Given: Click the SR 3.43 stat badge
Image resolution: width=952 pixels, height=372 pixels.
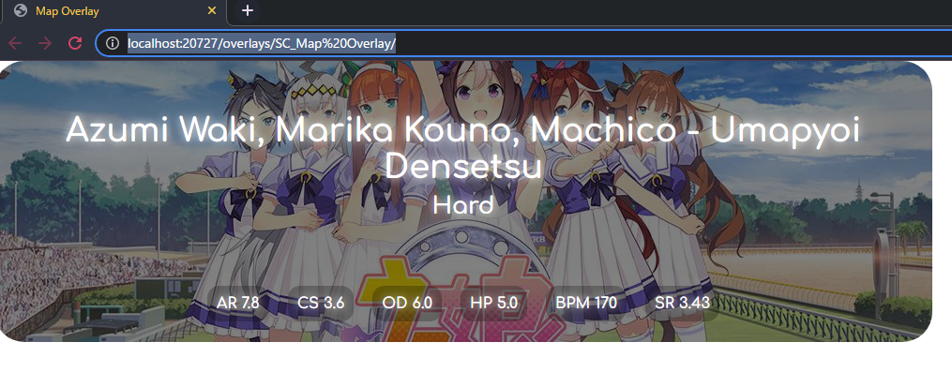Looking at the screenshot, I should pos(682,303).
